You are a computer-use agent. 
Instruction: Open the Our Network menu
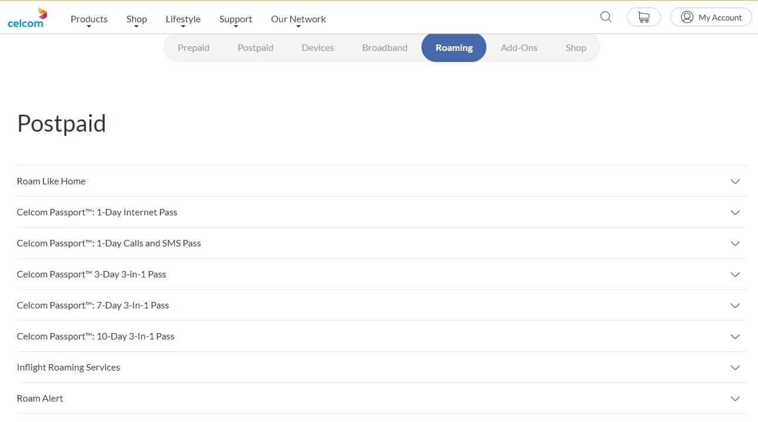click(x=298, y=19)
